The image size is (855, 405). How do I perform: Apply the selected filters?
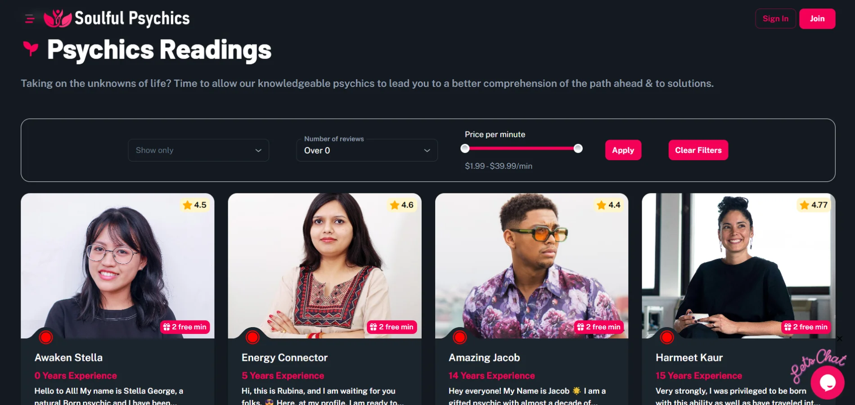point(623,150)
